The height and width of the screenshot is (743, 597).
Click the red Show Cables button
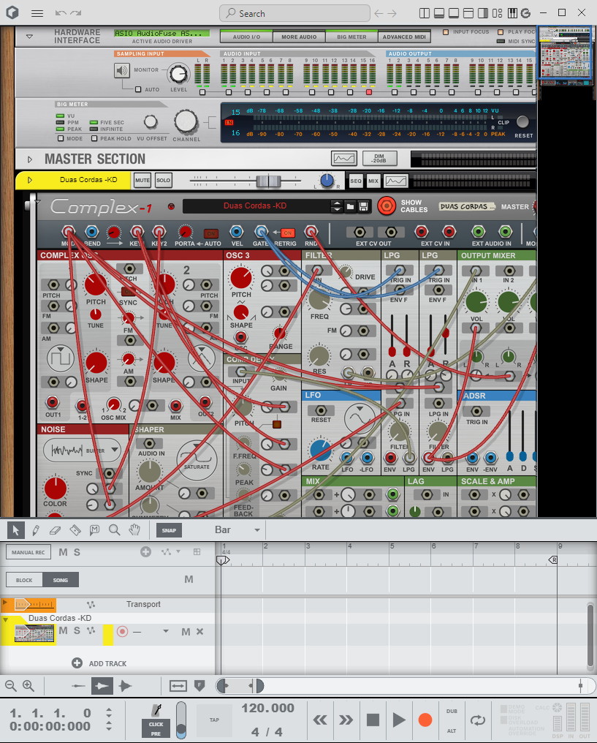(x=387, y=206)
